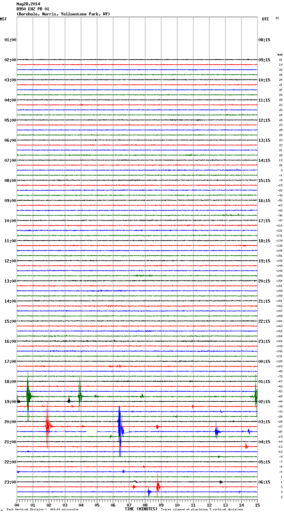Select the 07:00 MST hour label
This screenshot has width=284, height=514.
(x=10, y=160)
